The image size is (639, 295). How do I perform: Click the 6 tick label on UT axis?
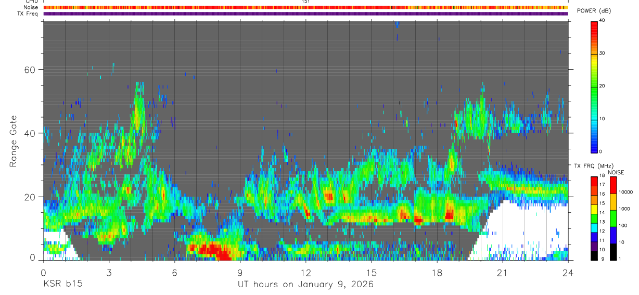coord(175,272)
